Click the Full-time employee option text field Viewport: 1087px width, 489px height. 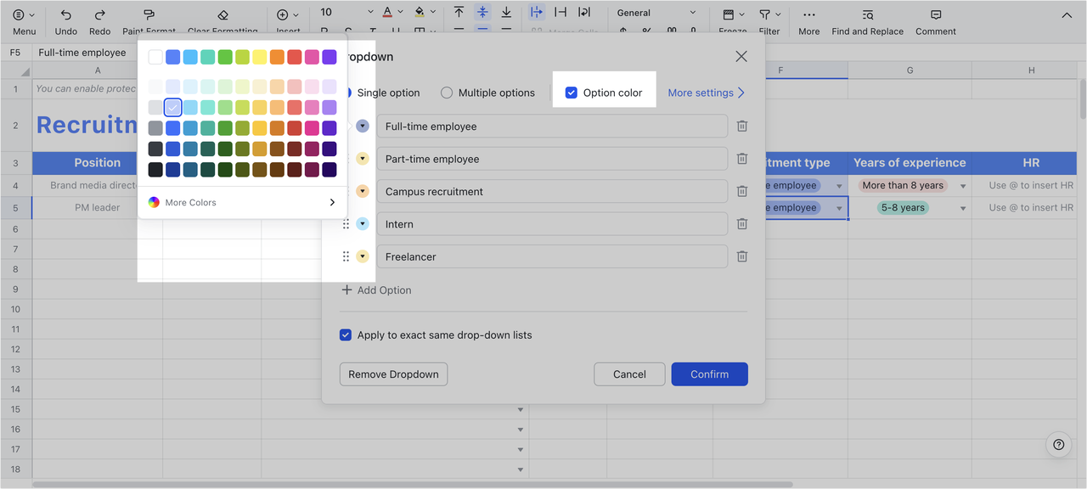tap(553, 126)
